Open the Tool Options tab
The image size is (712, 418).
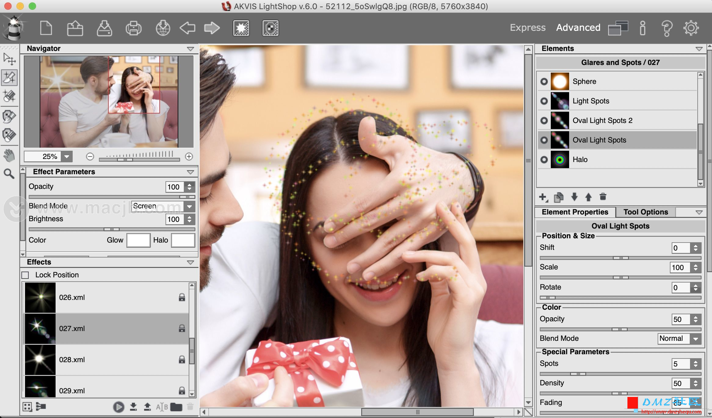(645, 212)
